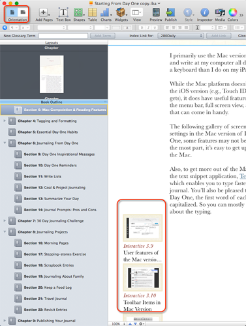Click Section 18: Scrapbook Entries icon
246x326 pixels.
[x=18, y=265]
